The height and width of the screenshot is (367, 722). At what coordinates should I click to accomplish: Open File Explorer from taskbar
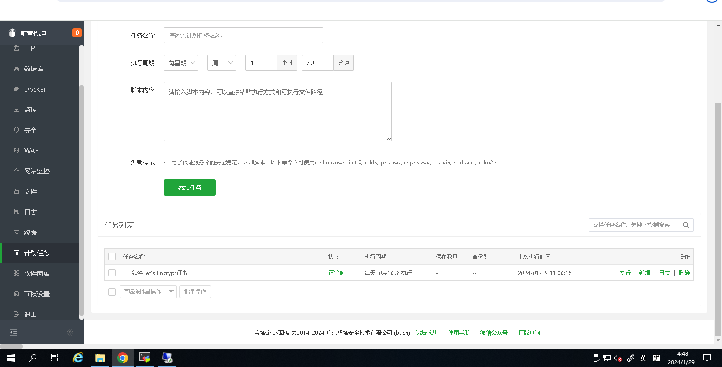point(100,358)
